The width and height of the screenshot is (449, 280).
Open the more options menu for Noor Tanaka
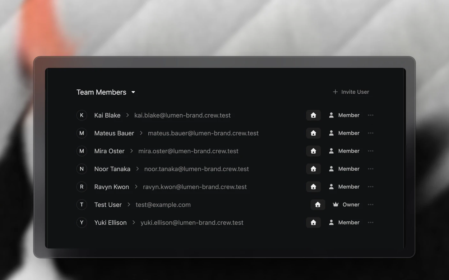click(370, 169)
